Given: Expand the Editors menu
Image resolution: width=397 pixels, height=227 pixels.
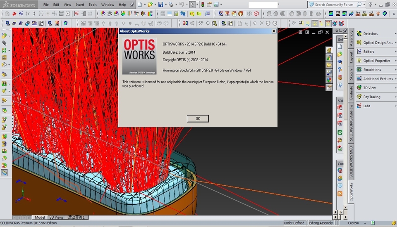Looking at the screenshot, I should pos(376,52).
